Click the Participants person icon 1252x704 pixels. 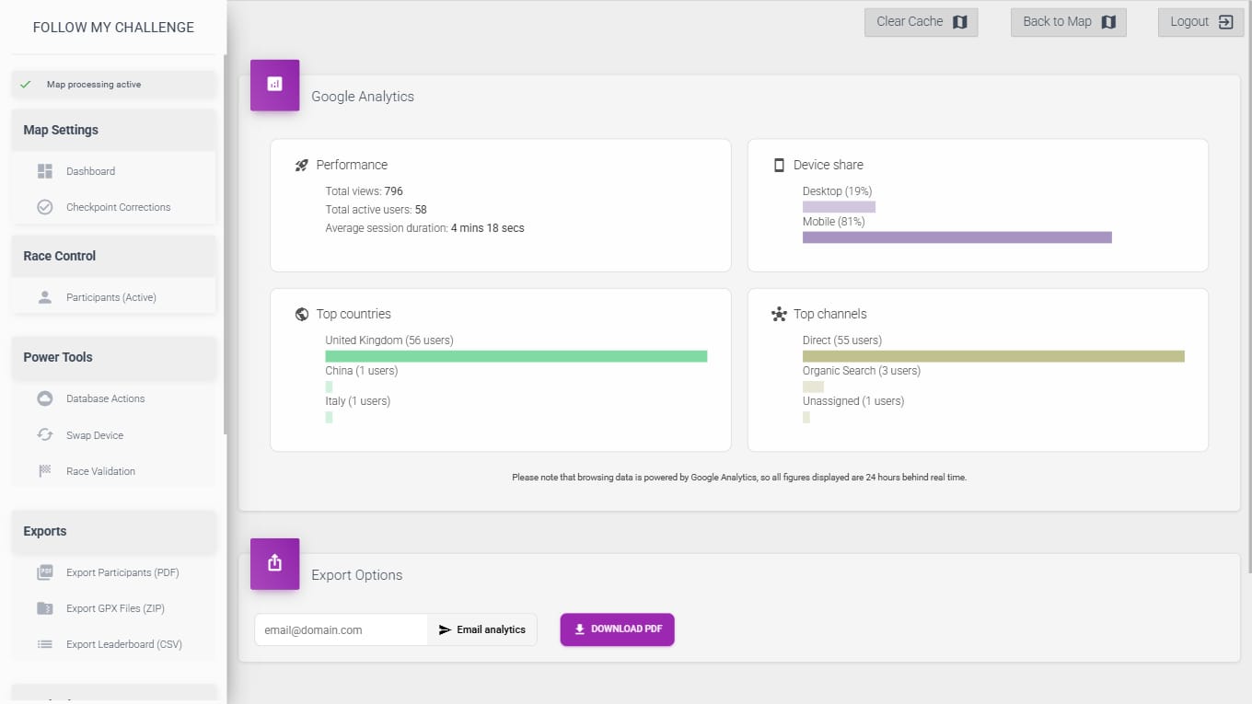click(x=44, y=297)
